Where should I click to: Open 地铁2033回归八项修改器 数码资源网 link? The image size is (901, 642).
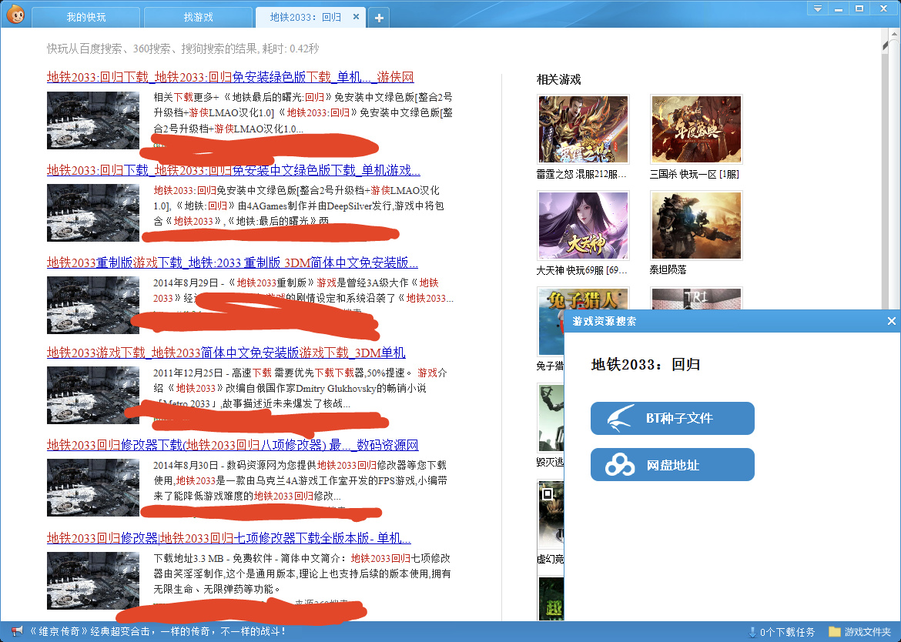coord(233,445)
